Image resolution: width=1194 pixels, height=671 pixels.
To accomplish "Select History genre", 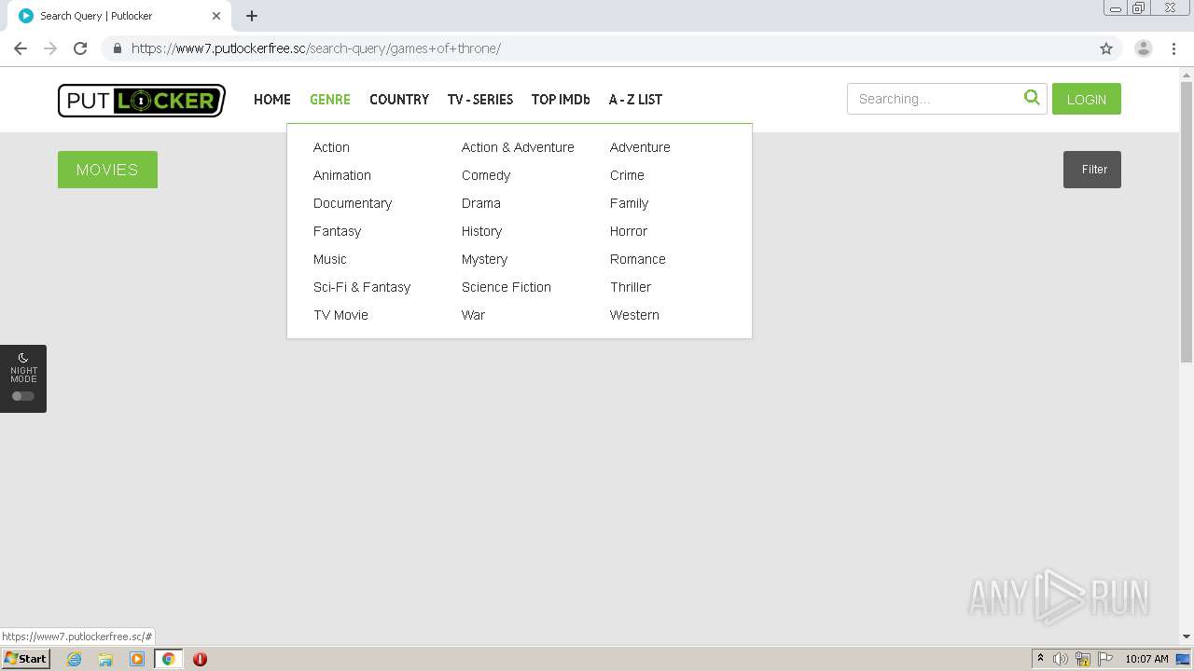I will click(x=481, y=231).
